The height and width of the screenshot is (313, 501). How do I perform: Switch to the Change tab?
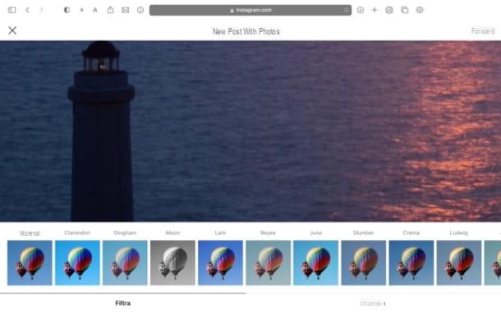pyautogui.click(x=373, y=303)
